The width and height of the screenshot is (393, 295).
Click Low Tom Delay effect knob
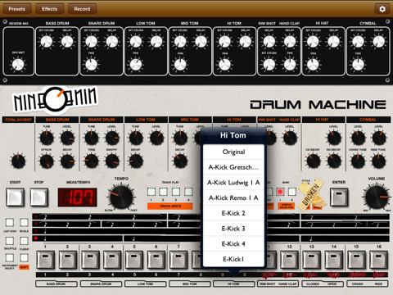pyautogui.click(x=156, y=42)
